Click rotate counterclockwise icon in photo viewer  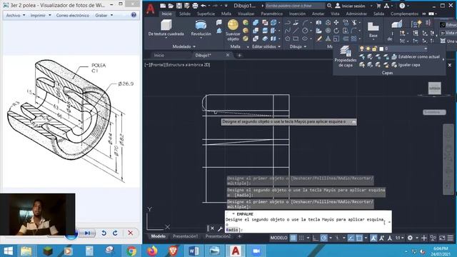pyautogui.click(x=104, y=233)
